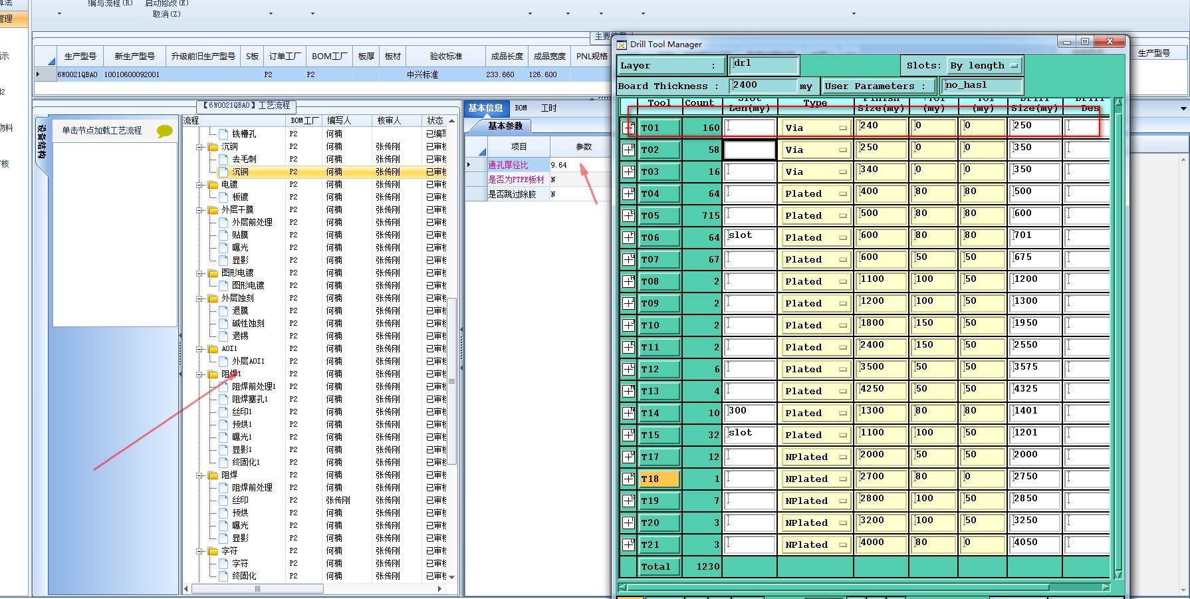Click the Layer button
Viewport: 1190px width, 599px height.
coord(670,65)
